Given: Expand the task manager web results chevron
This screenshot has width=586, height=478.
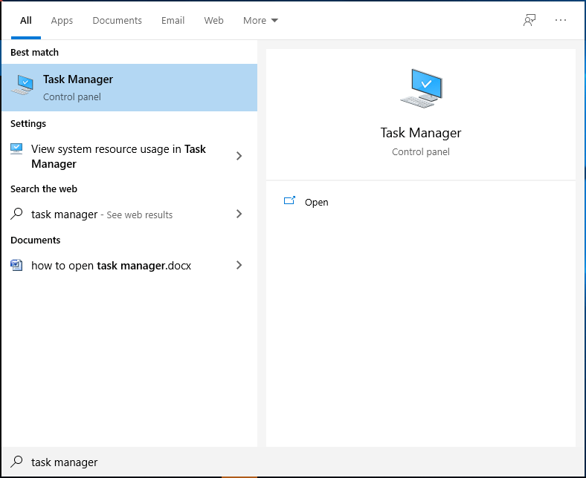Looking at the screenshot, I should tap(239, 214).
